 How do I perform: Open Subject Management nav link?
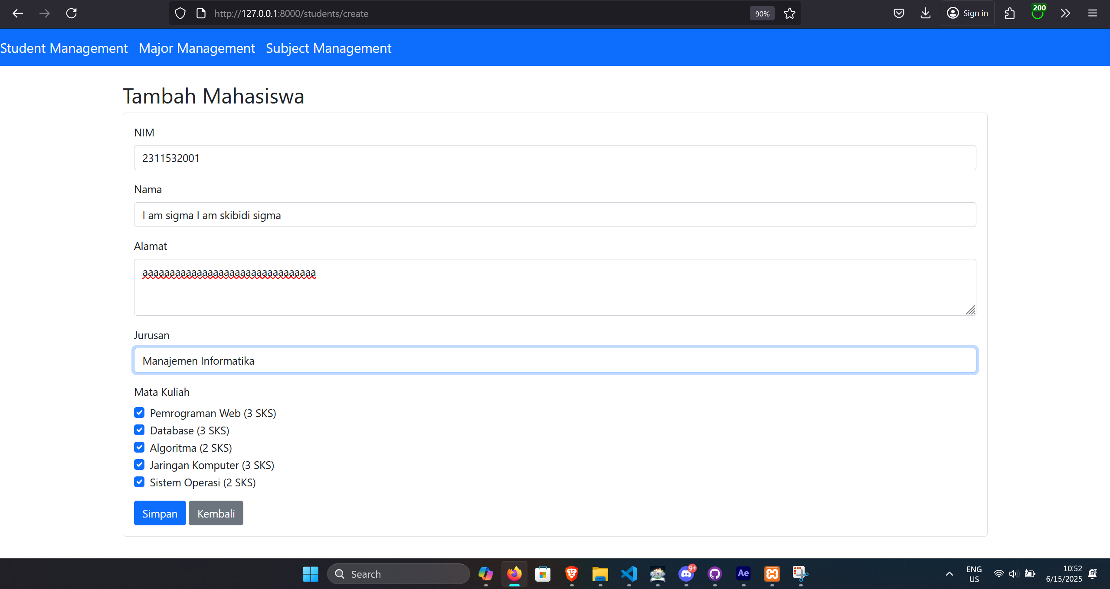tap(328, 48)
